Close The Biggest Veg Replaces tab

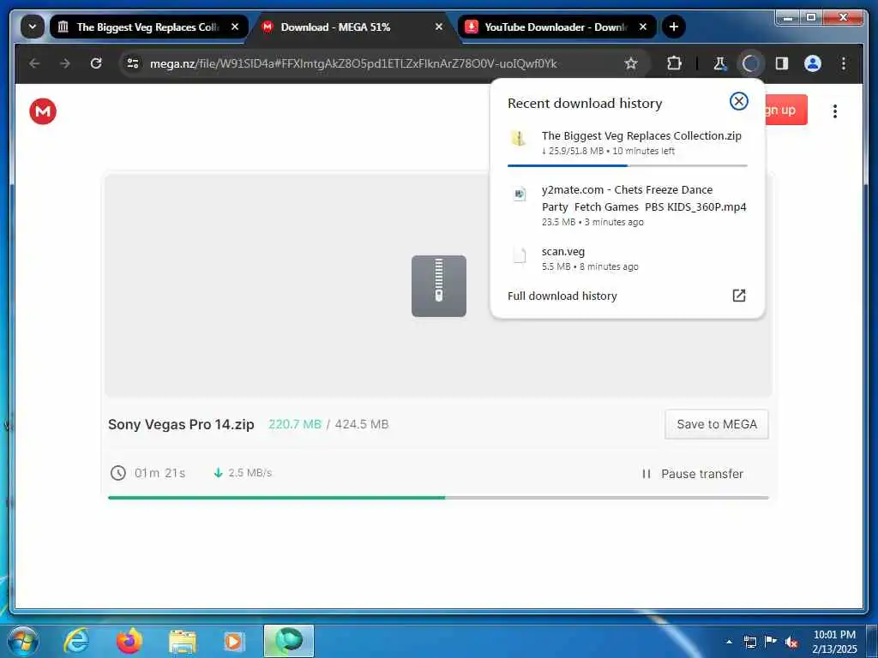[x=235, y=27]
